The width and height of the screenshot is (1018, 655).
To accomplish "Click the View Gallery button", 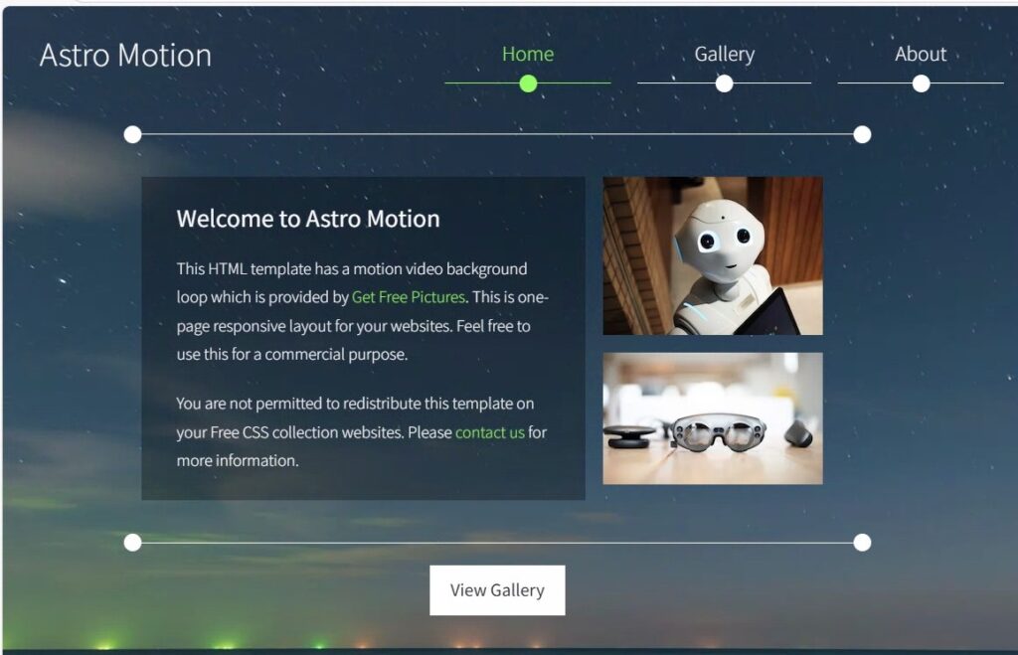I will pyautogui.click(x=497, y=590).
